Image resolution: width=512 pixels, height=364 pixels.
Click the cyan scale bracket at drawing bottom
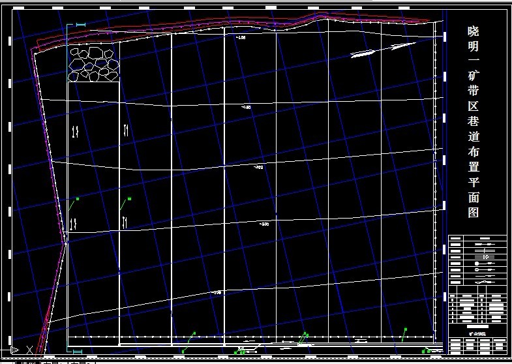[x=78, y=352]
